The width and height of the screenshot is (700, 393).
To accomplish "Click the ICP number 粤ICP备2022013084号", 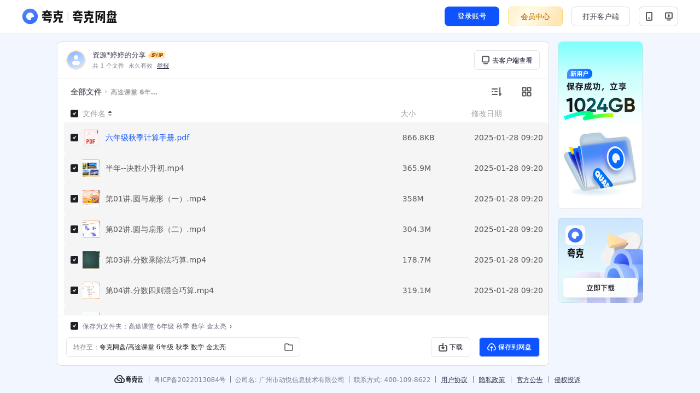I will coord(190,380).
